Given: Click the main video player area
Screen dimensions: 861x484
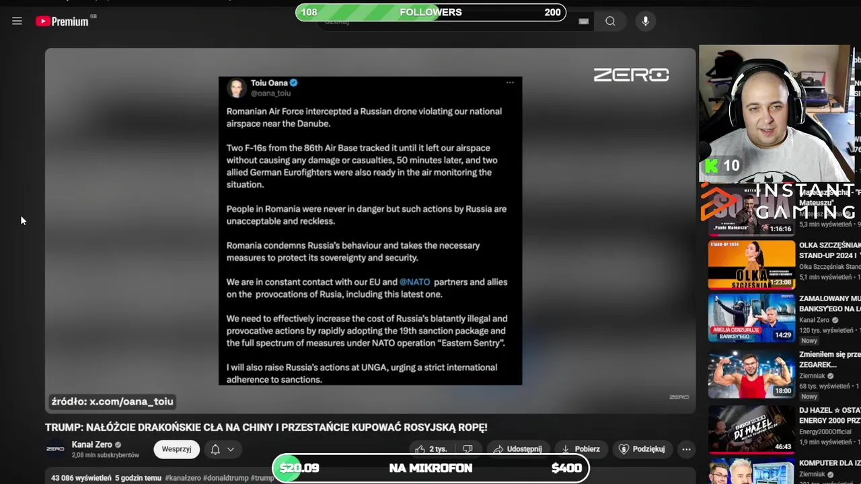Looking at the screenshot, I should 370,231.
